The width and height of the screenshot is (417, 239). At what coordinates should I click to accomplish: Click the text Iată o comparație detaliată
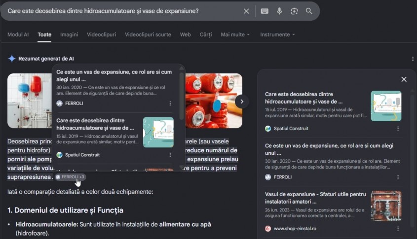(80, 192)
